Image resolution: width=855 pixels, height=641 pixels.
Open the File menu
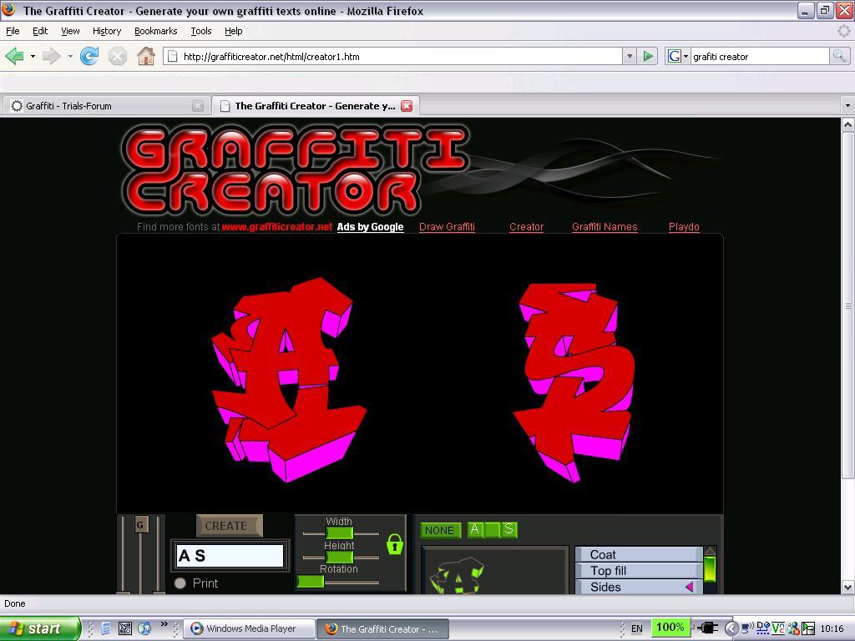point(13,31)
